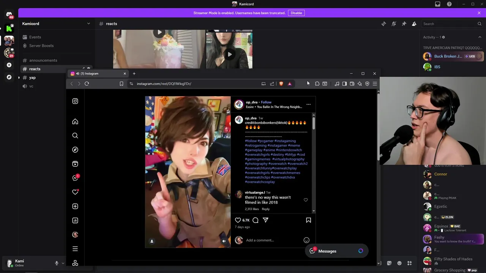Toggle channel notification mute bell
The height and width of the screenshot is (273, 486).
(394, 24)
